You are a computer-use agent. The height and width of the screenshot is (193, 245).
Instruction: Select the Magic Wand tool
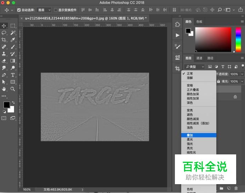13,33
